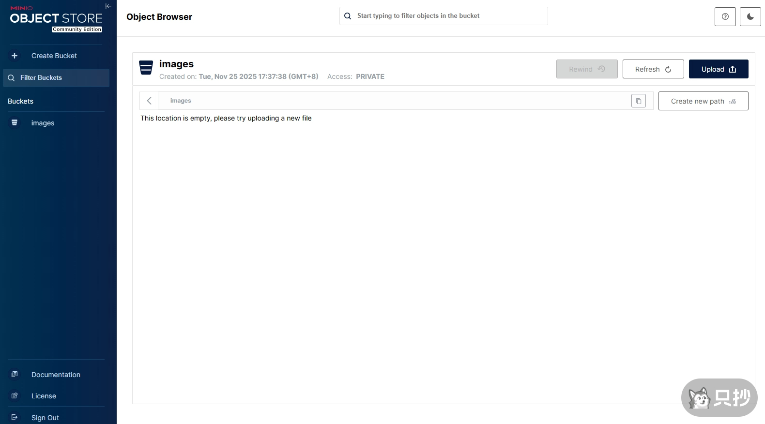Toggle dark mode with the moon icon
The width and height of the screenshot is (765, 424).
tap(750, 16)
